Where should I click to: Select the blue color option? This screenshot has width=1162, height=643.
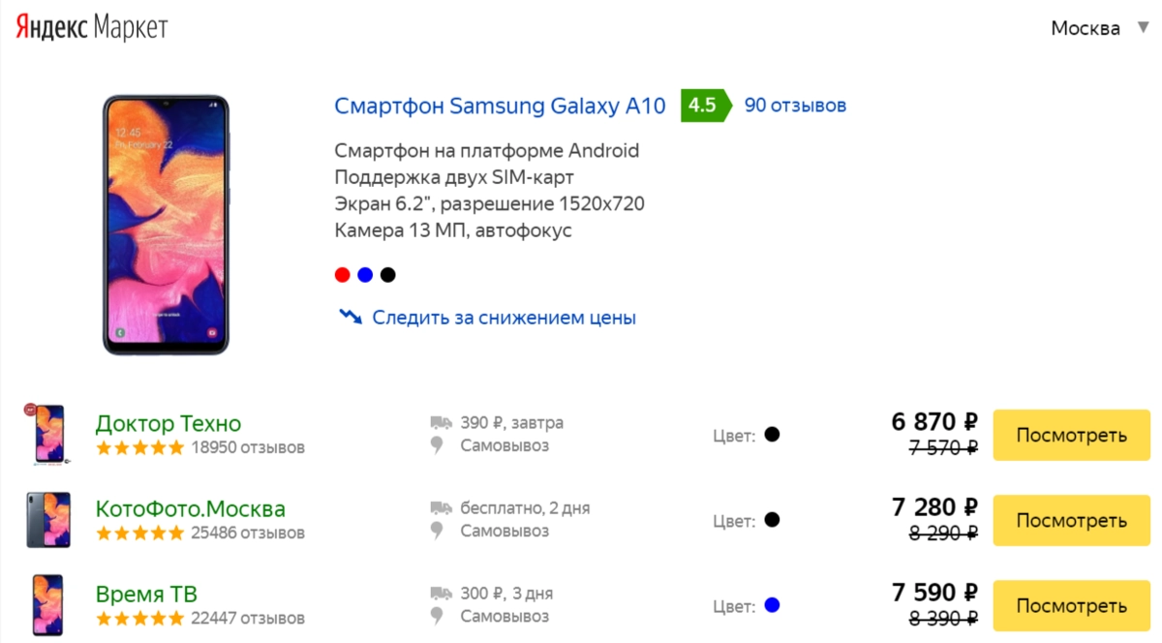point(365,275)
